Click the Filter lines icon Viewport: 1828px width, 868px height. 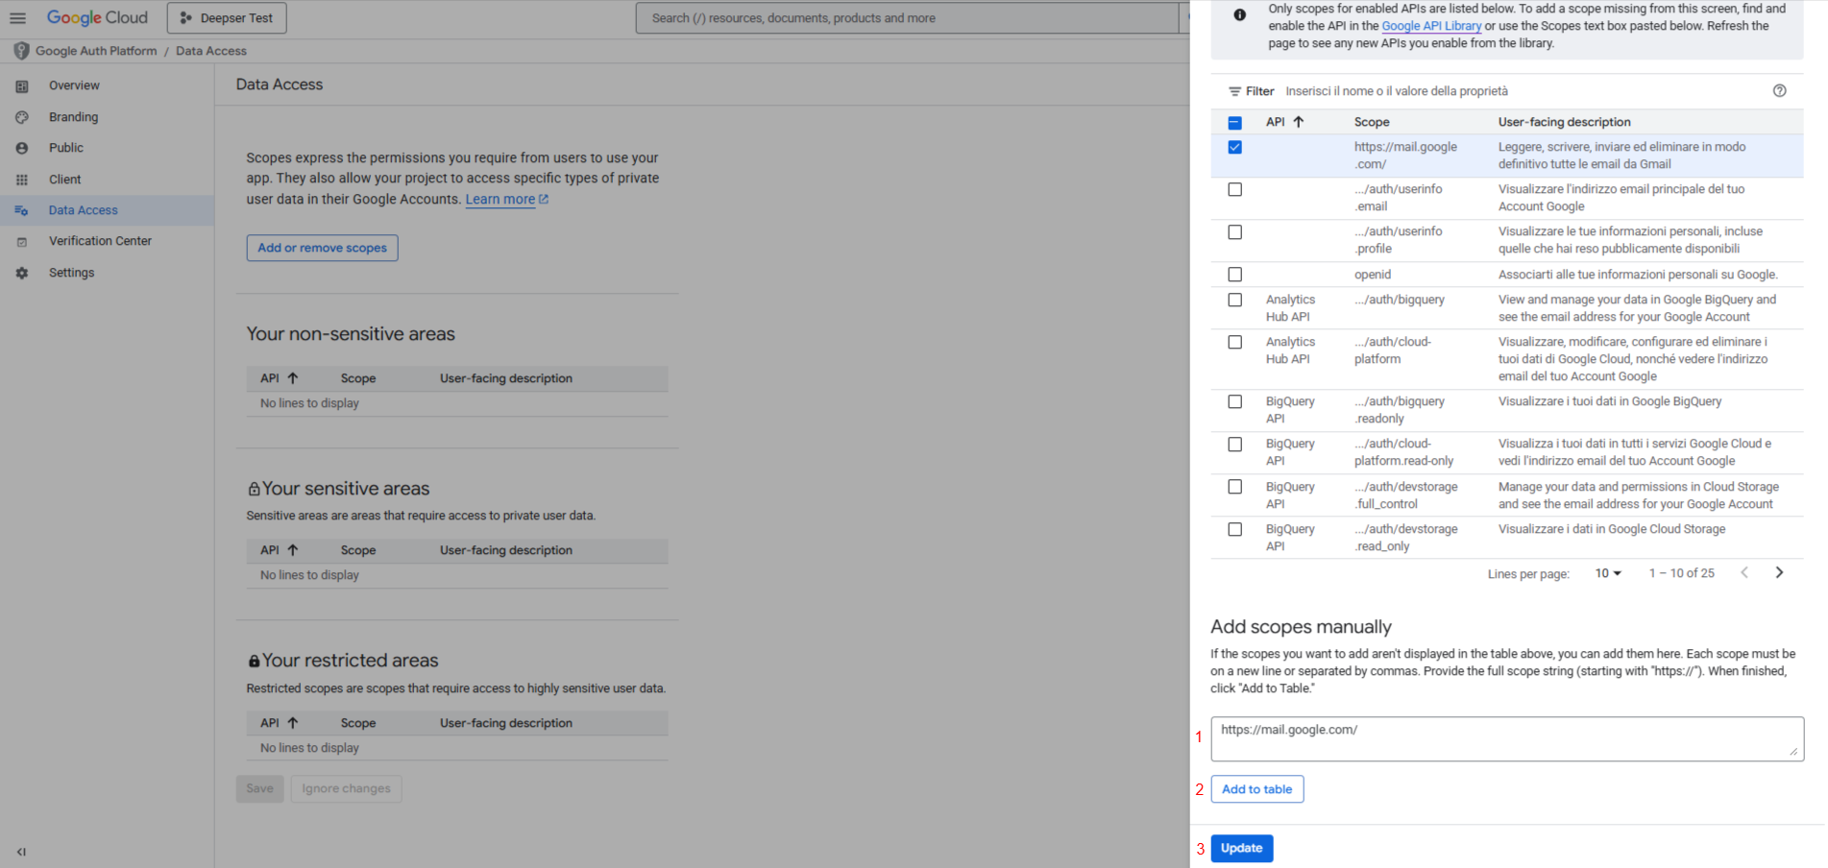[x=1234, y=91]
